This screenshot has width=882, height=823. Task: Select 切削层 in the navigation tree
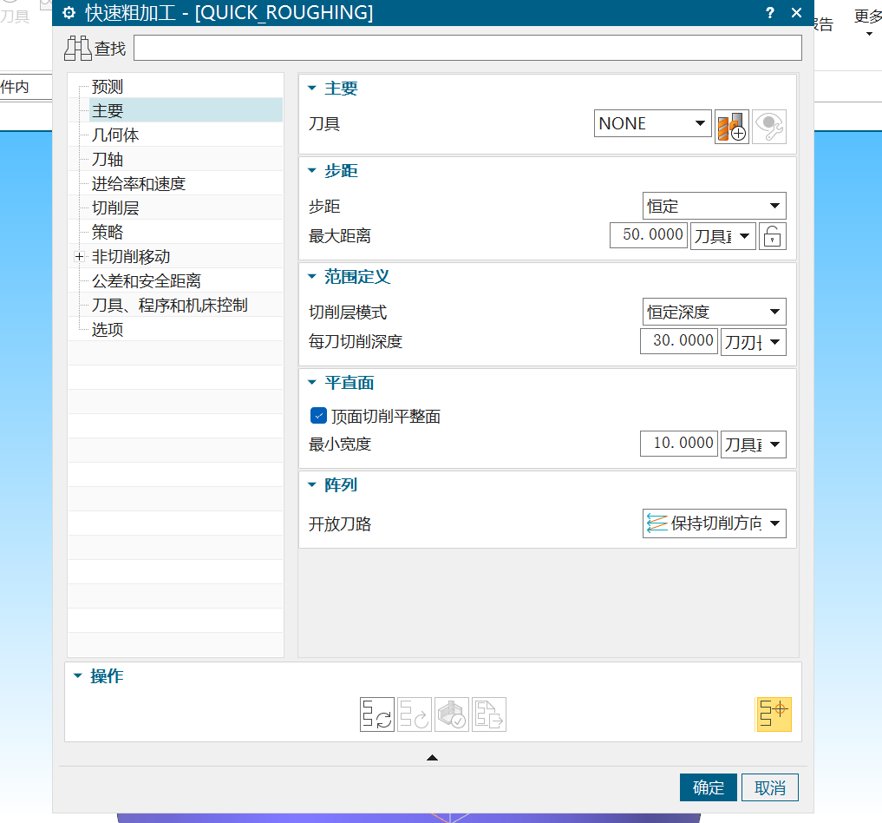coord(115,207)
